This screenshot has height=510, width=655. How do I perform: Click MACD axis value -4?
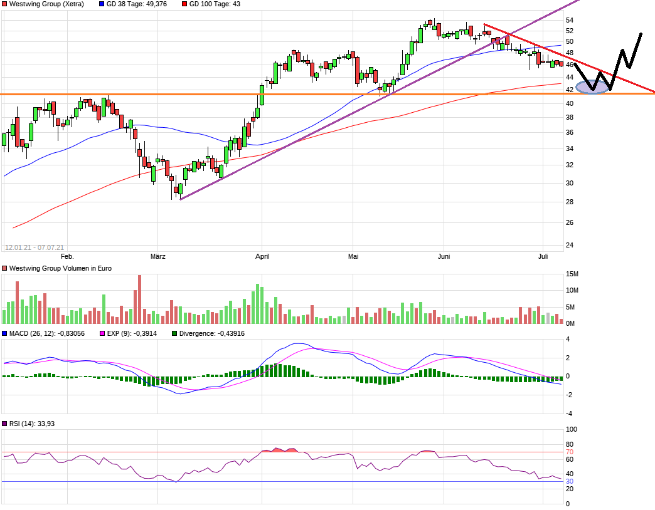click(x=568, y=414)
